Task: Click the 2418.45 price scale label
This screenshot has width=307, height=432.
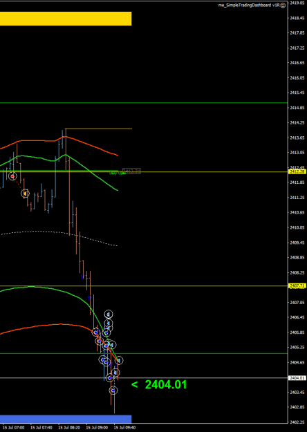Action: pos(296,18)
